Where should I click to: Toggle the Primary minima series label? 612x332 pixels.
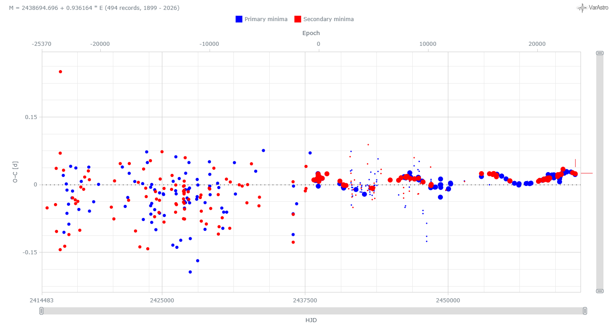click(266, 19)
